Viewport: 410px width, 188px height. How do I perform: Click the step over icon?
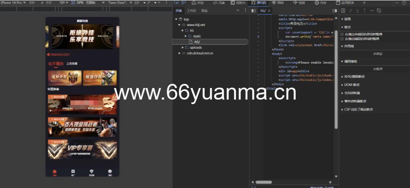[x=350, y=11]
